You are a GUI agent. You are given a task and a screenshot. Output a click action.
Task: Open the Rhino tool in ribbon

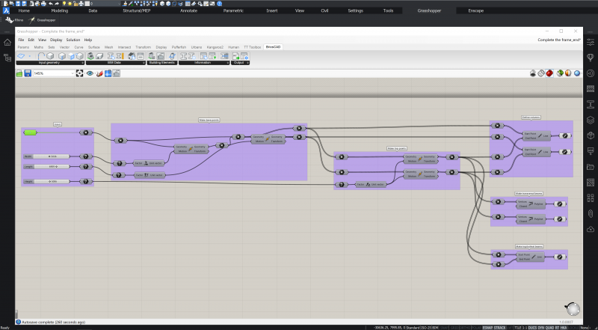(14, 20)
